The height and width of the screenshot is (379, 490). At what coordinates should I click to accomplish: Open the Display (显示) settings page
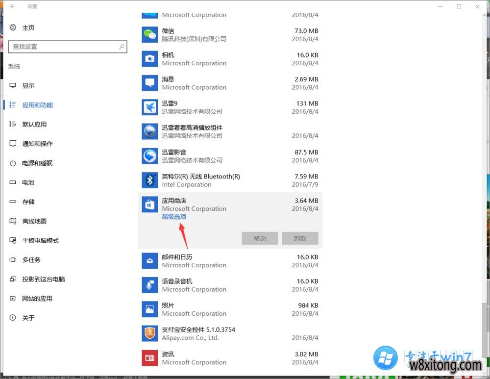coord(28,86)
